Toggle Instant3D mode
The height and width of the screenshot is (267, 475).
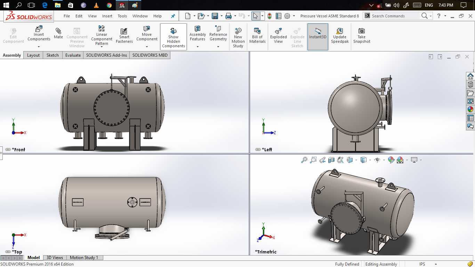tap(318, 37)
